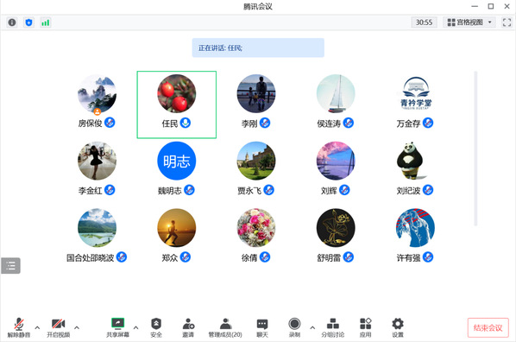This screenshot has height=342, width=516.
Task: Click muted mic icon beside 许有强
Action: [428, 257]
